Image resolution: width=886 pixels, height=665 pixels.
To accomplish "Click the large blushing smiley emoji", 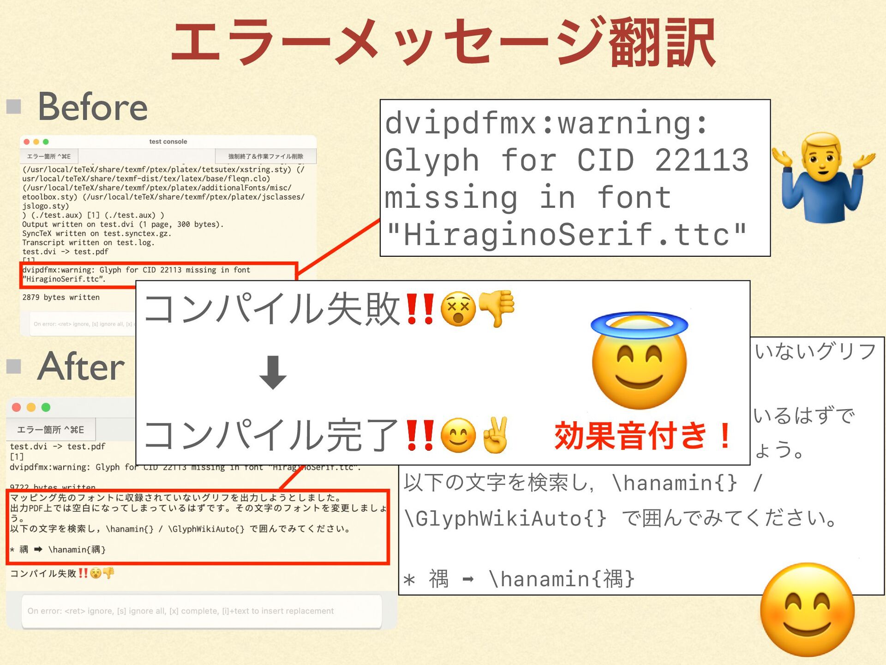I will [x=807, y=610].
